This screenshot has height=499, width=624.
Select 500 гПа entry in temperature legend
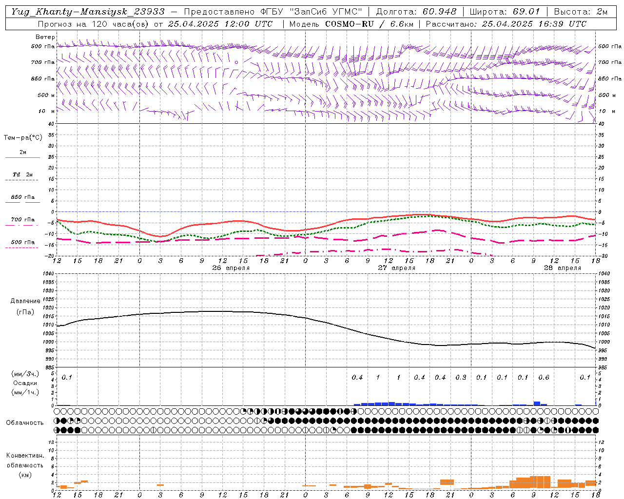tap(22, 242)
